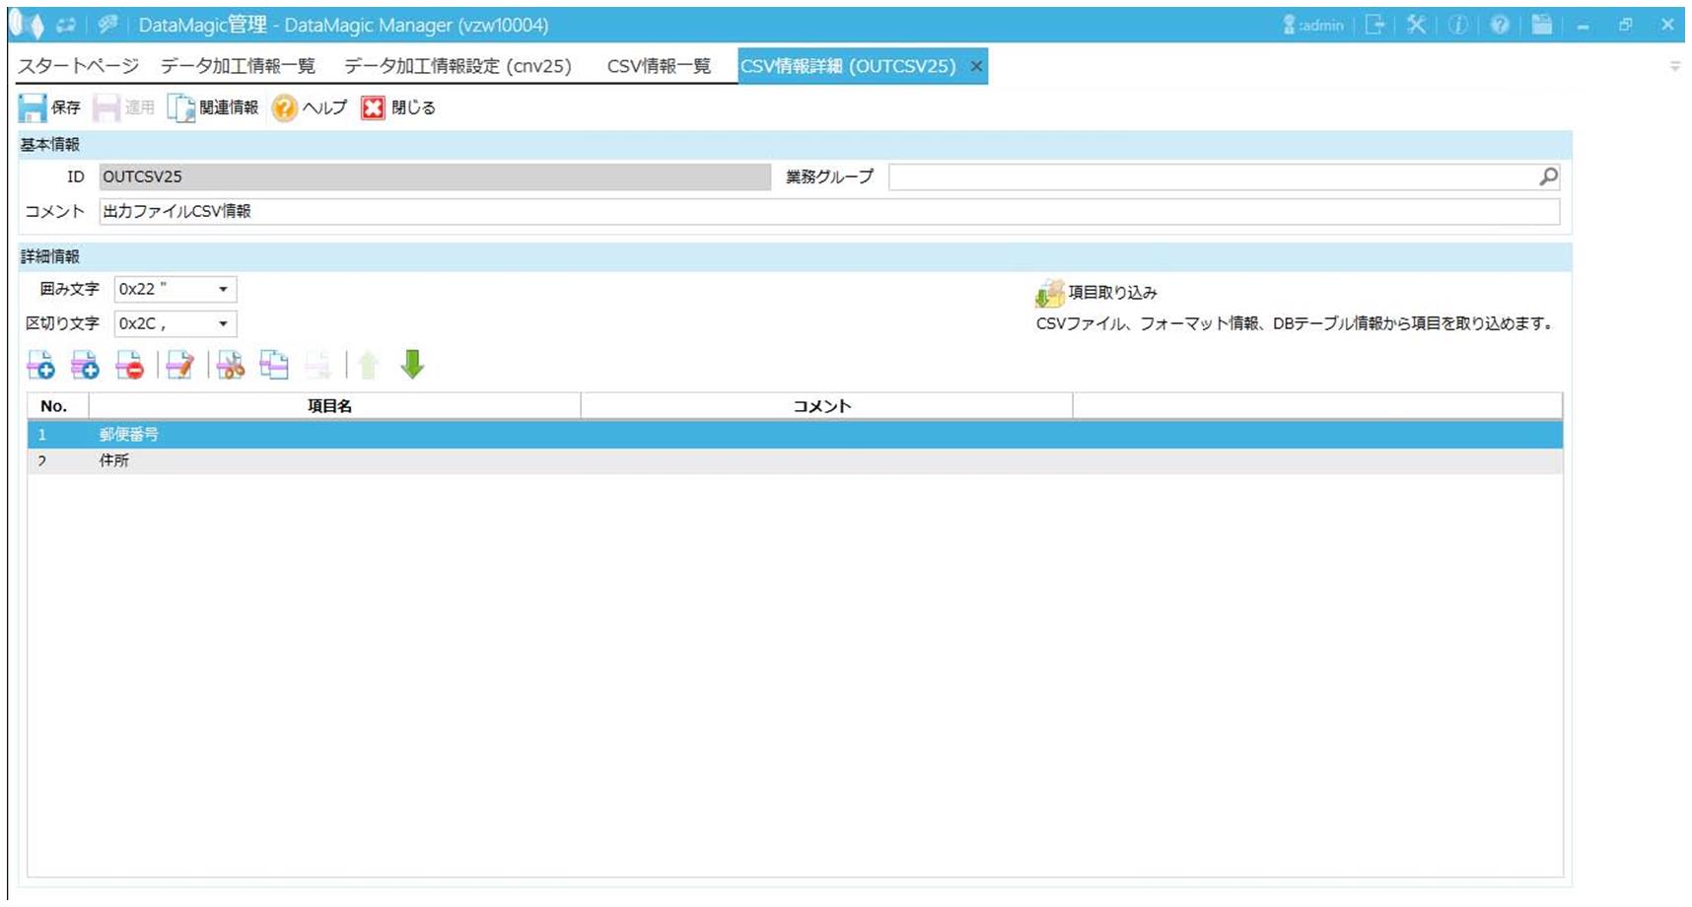Switch to the スタートページ tab

[79, 66]
